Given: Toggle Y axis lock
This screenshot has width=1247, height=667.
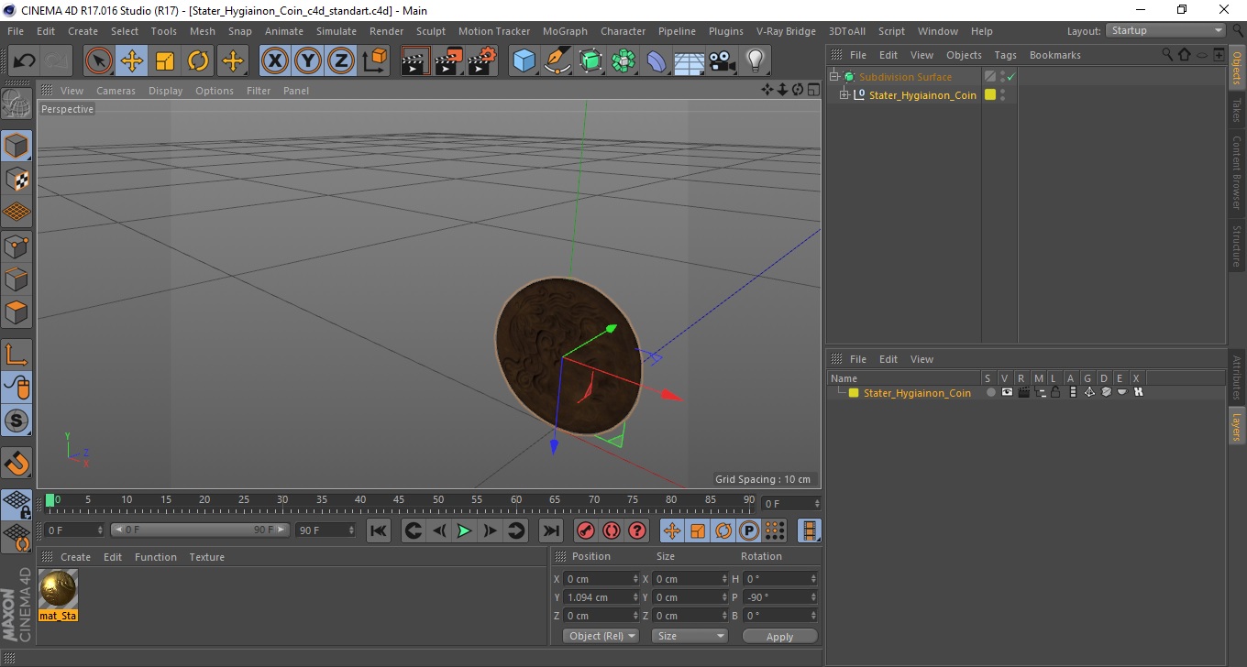Looking at the screenshot, I should [308, 61].
